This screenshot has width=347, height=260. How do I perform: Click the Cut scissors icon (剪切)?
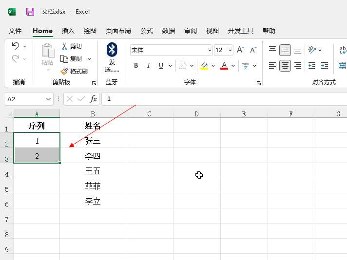pos(64,46)
